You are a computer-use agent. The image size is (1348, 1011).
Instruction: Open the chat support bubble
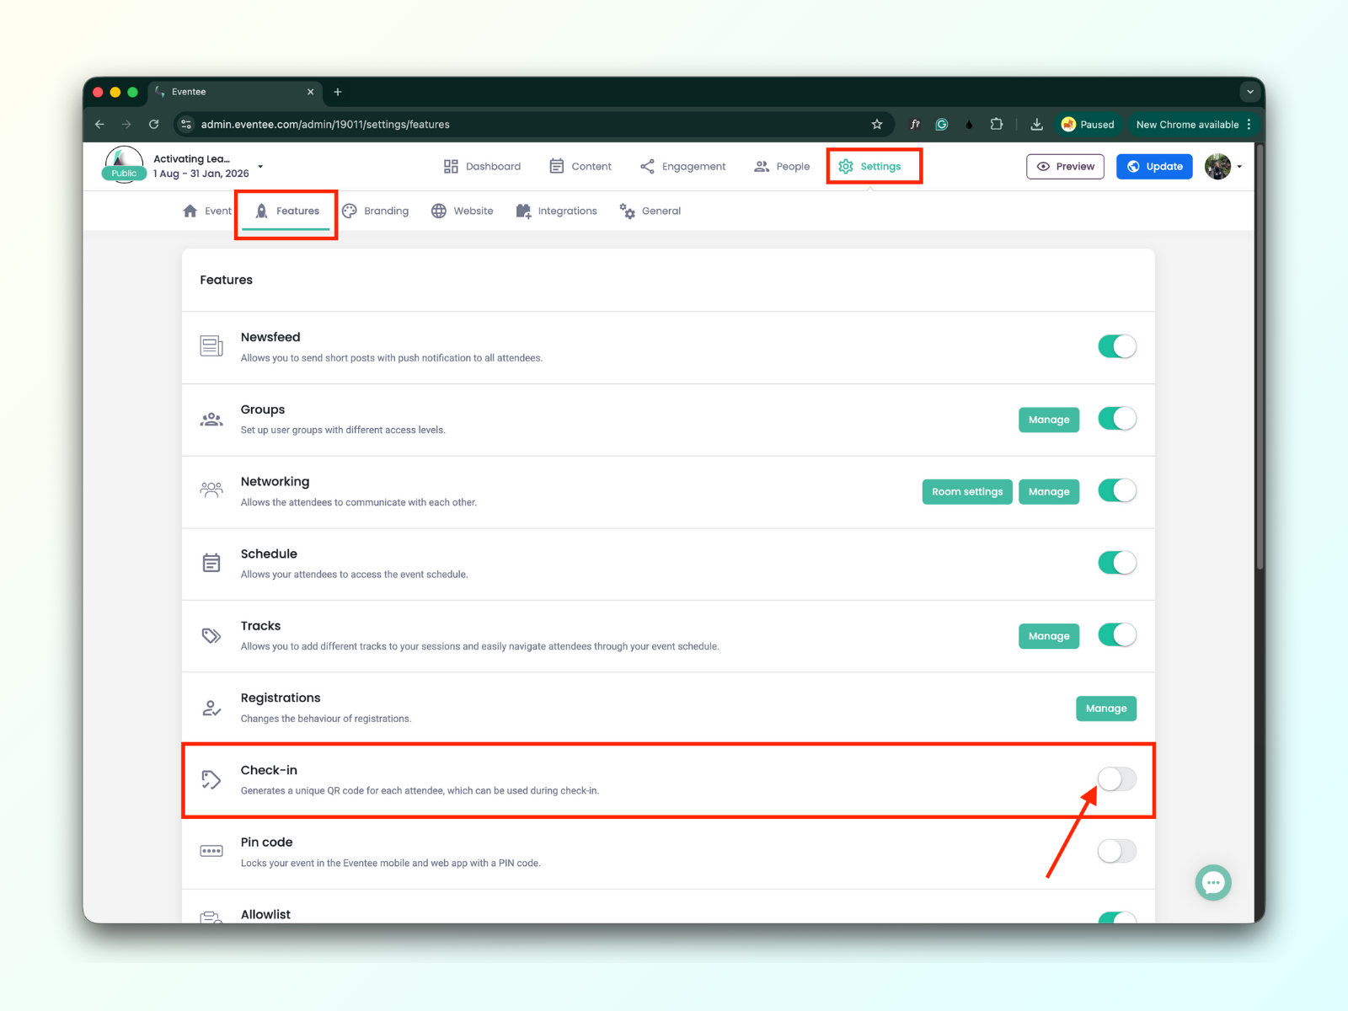click(x=1213, y=883)
